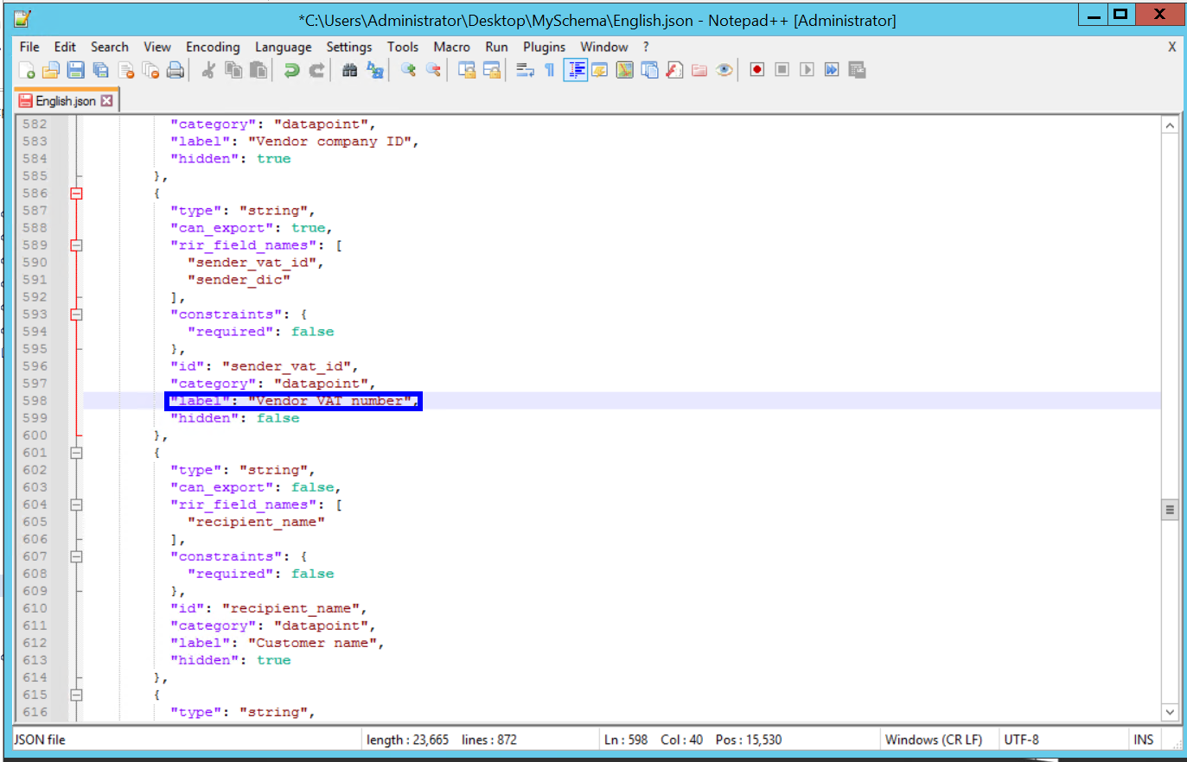
Task: Select the Replace toolbar icon
Action: 374,69
